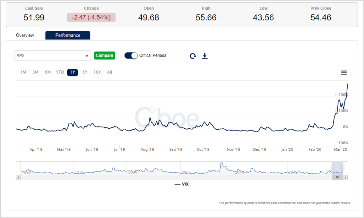Click the navigator scrollbar track
Image resolution: width=364 pixels, height=218 pixels.
178,177
